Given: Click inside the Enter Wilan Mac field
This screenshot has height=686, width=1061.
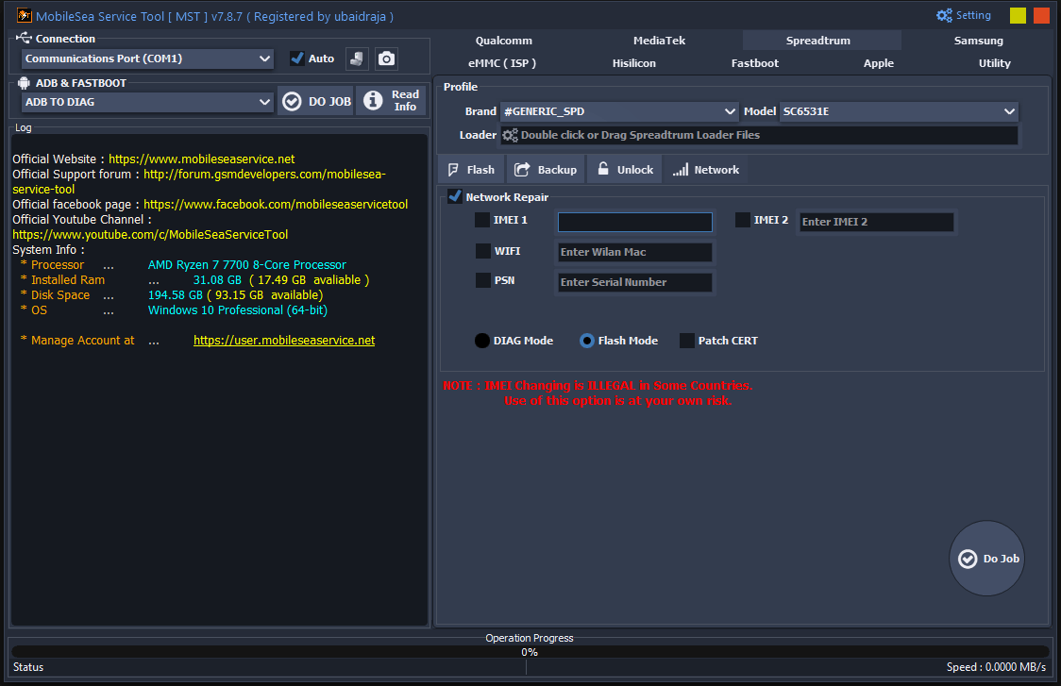Looking at the screenshot, I should pos(634,252).
